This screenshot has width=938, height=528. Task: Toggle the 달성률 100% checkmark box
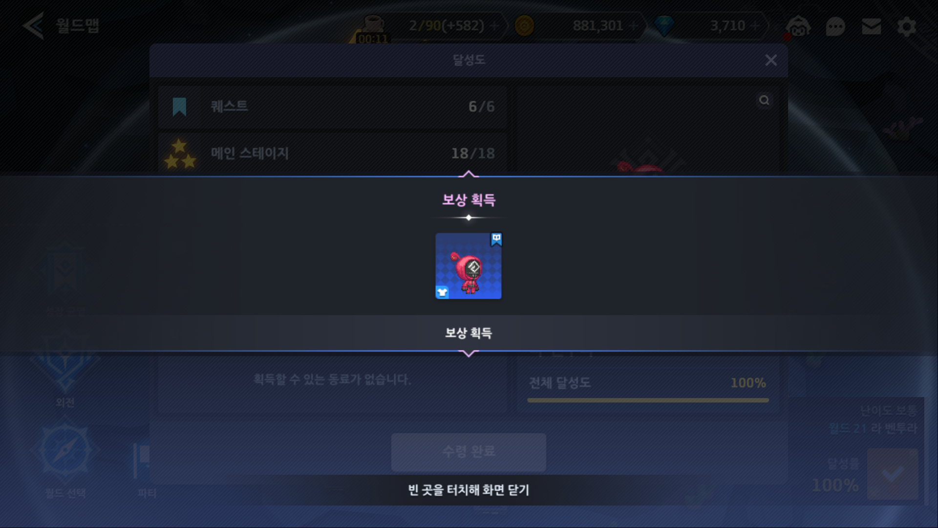coord(893,474)
